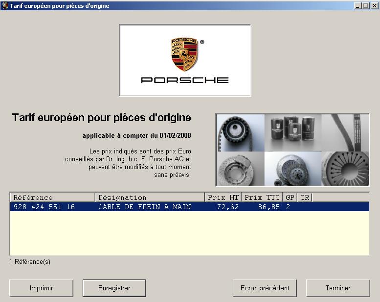This screenshot has width=380, height=302.
Task: Sort by the Référence column header
Action: pyautogui.click(x=53, y=197)
